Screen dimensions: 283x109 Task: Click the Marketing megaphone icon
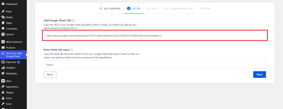coord(3,73)
